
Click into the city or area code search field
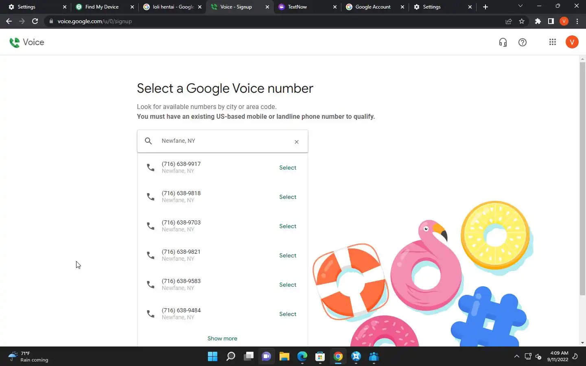click(x=223, y=141)
